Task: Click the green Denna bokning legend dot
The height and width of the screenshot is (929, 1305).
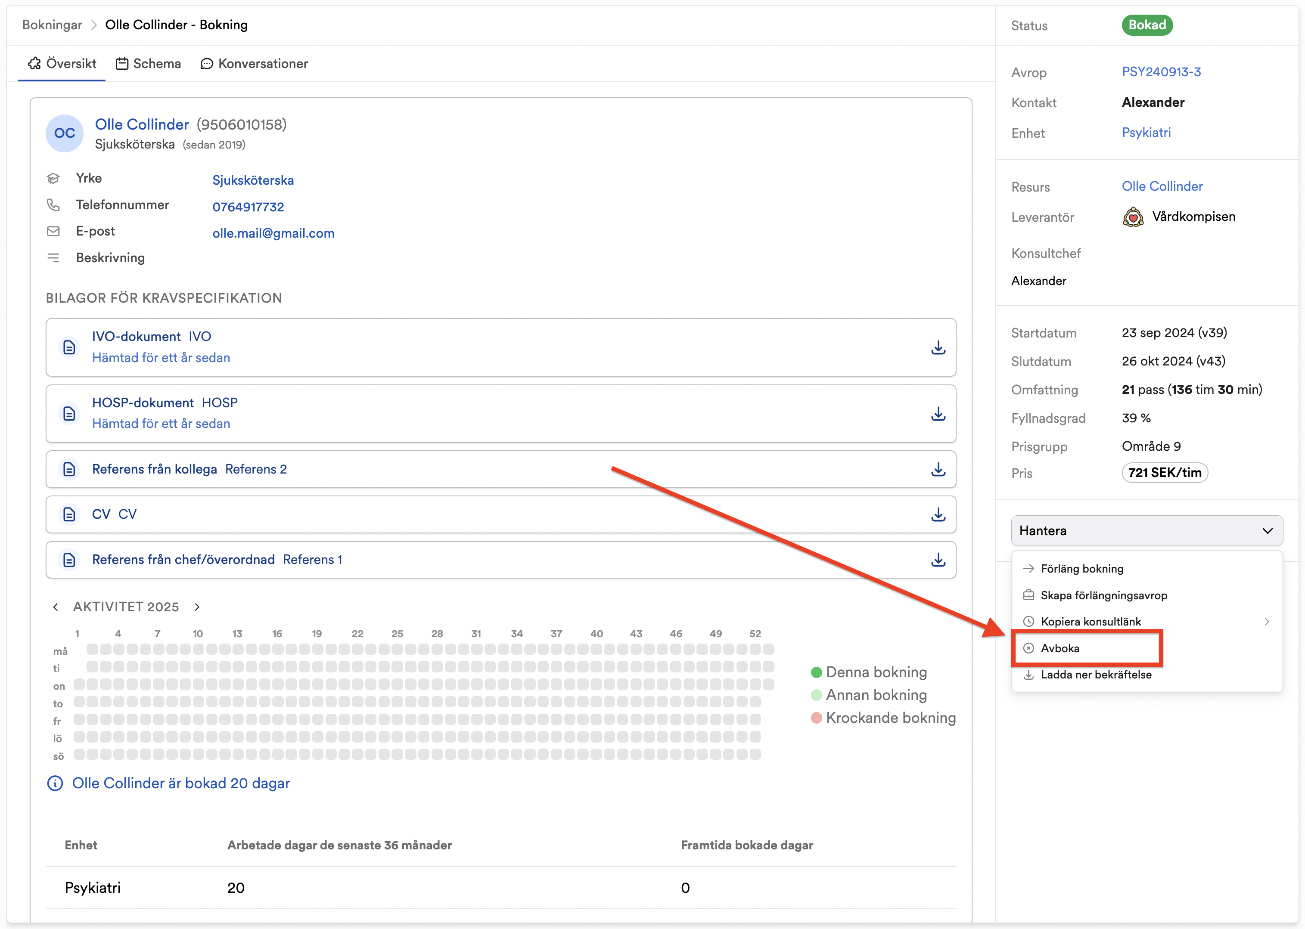Action: pyautogui.click(x=816, y=672)
